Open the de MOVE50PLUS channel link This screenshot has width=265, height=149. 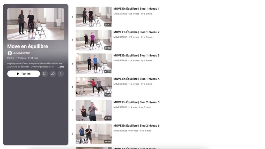[x=21, y=53]
